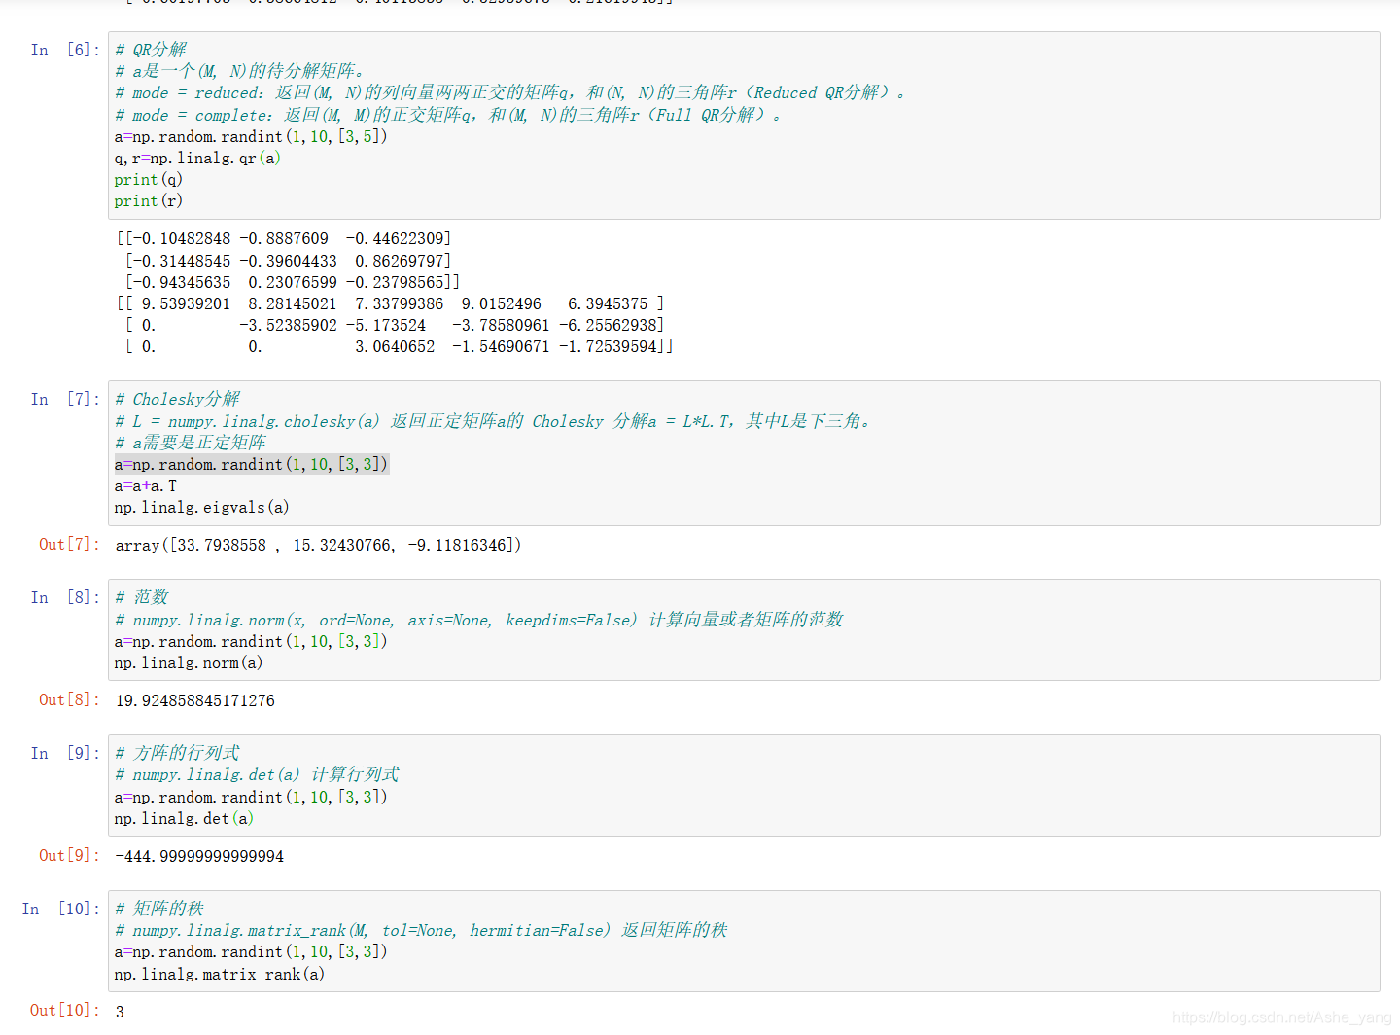Click the 'a=a+a.T' line
This screenshot has width=1400, height=1035.
[146, 485]
